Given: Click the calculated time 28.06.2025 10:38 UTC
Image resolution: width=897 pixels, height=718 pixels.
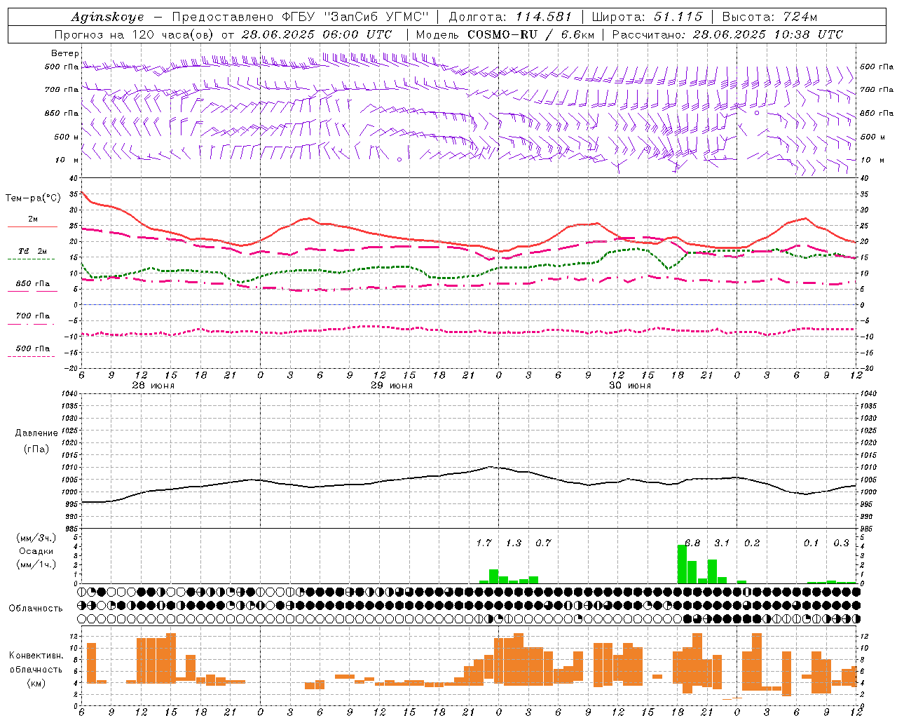Looking at the screenshot, I should [768, 34].
